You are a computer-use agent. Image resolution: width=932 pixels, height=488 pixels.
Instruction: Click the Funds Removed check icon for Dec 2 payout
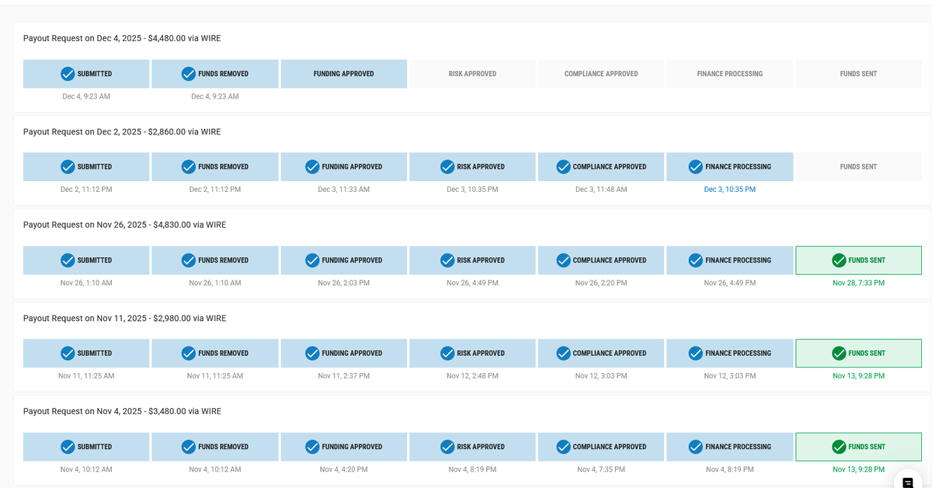(189, 167)
